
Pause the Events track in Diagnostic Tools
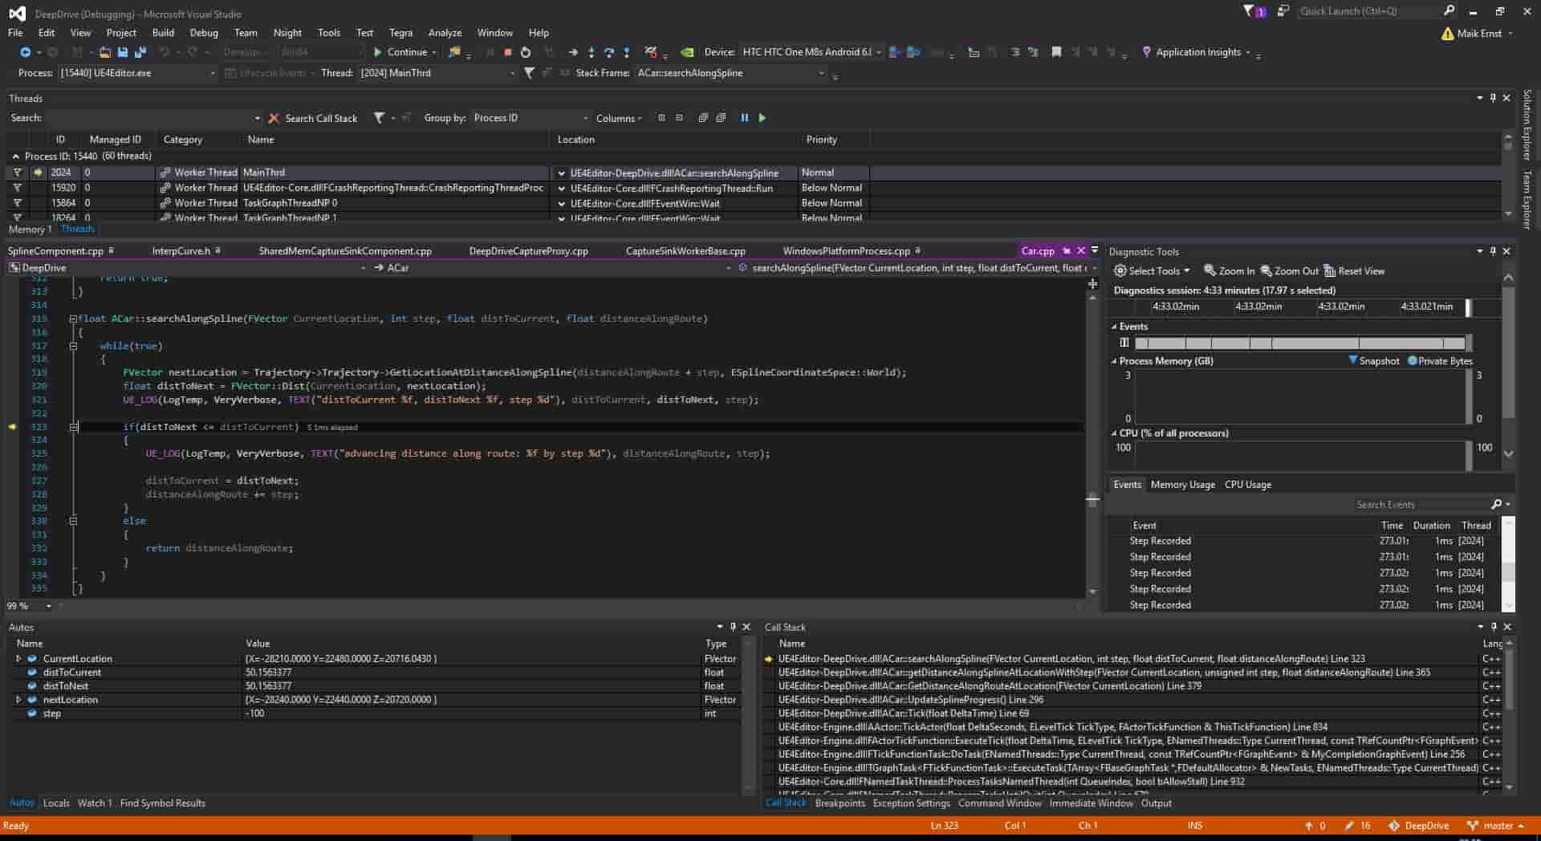(1124, 343)
